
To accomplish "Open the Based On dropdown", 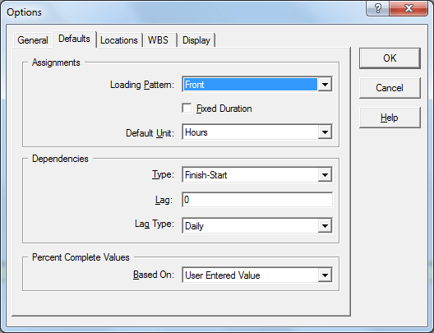I will click(325, 275).
